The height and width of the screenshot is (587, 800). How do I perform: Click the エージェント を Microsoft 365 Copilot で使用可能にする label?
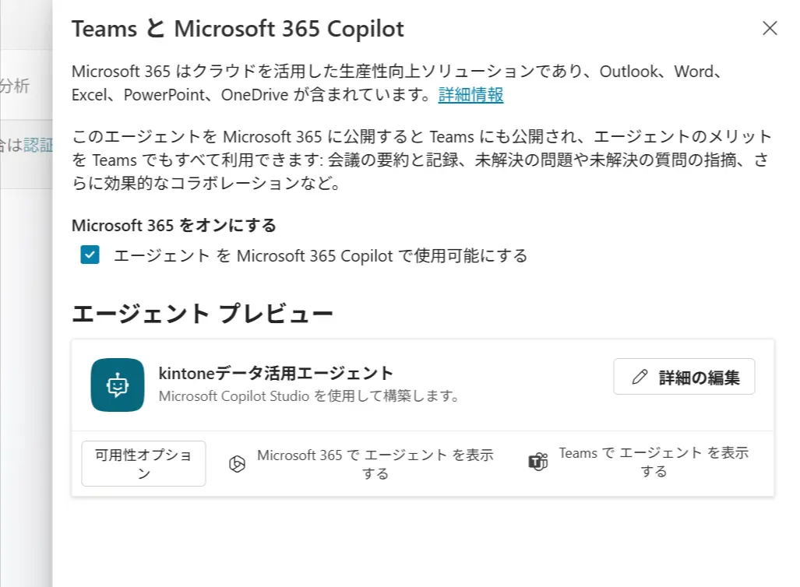click(320, 255)
